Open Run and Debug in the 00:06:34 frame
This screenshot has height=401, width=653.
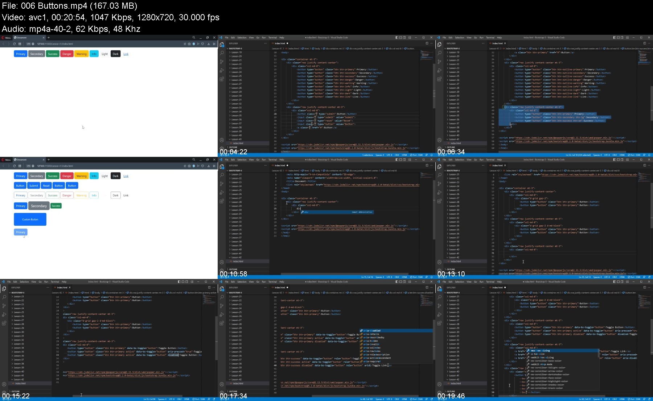click(x=439, y=70)
